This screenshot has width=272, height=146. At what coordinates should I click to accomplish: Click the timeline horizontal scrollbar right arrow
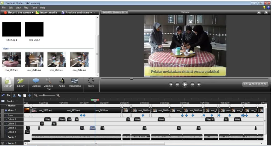[262, 144]
